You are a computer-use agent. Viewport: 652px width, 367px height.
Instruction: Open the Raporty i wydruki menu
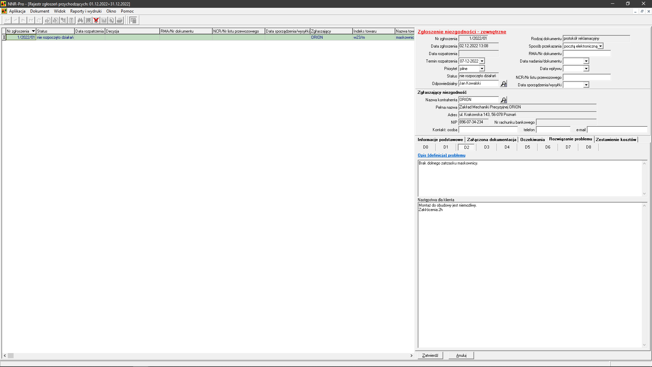tap(86, 11)
